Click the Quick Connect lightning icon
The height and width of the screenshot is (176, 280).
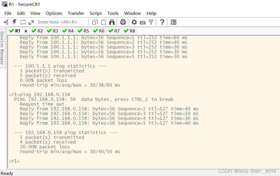pos(14,22)
